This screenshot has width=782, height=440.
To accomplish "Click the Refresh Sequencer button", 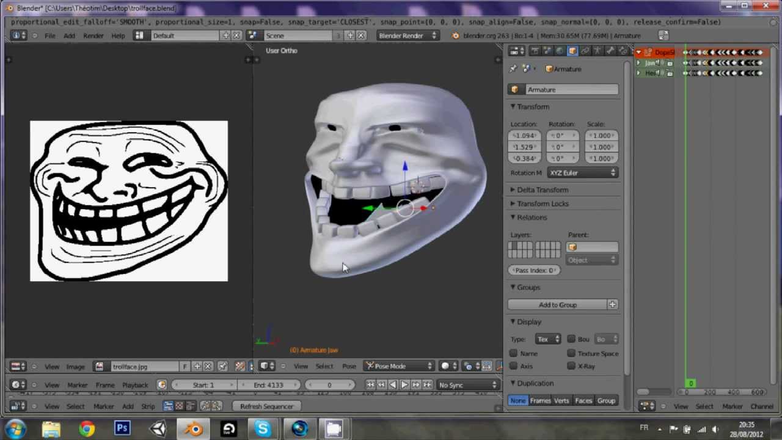I will 266,406.
